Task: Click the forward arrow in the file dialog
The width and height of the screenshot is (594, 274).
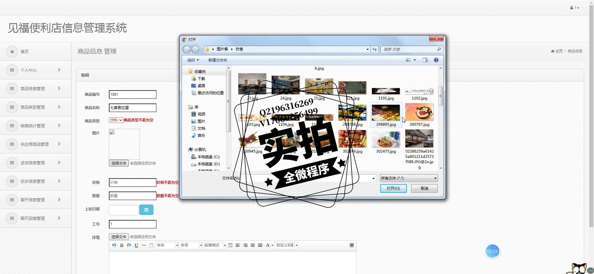Action: coord(195,49)
